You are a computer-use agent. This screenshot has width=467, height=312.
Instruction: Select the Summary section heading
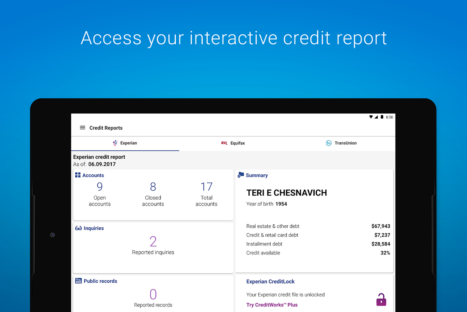click(257, 175)
